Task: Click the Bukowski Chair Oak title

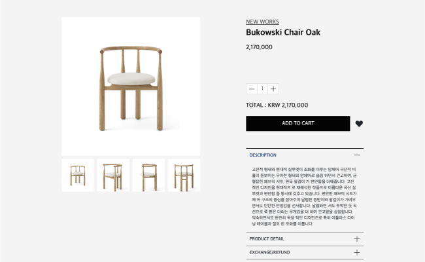Action: tap(283, 32)
